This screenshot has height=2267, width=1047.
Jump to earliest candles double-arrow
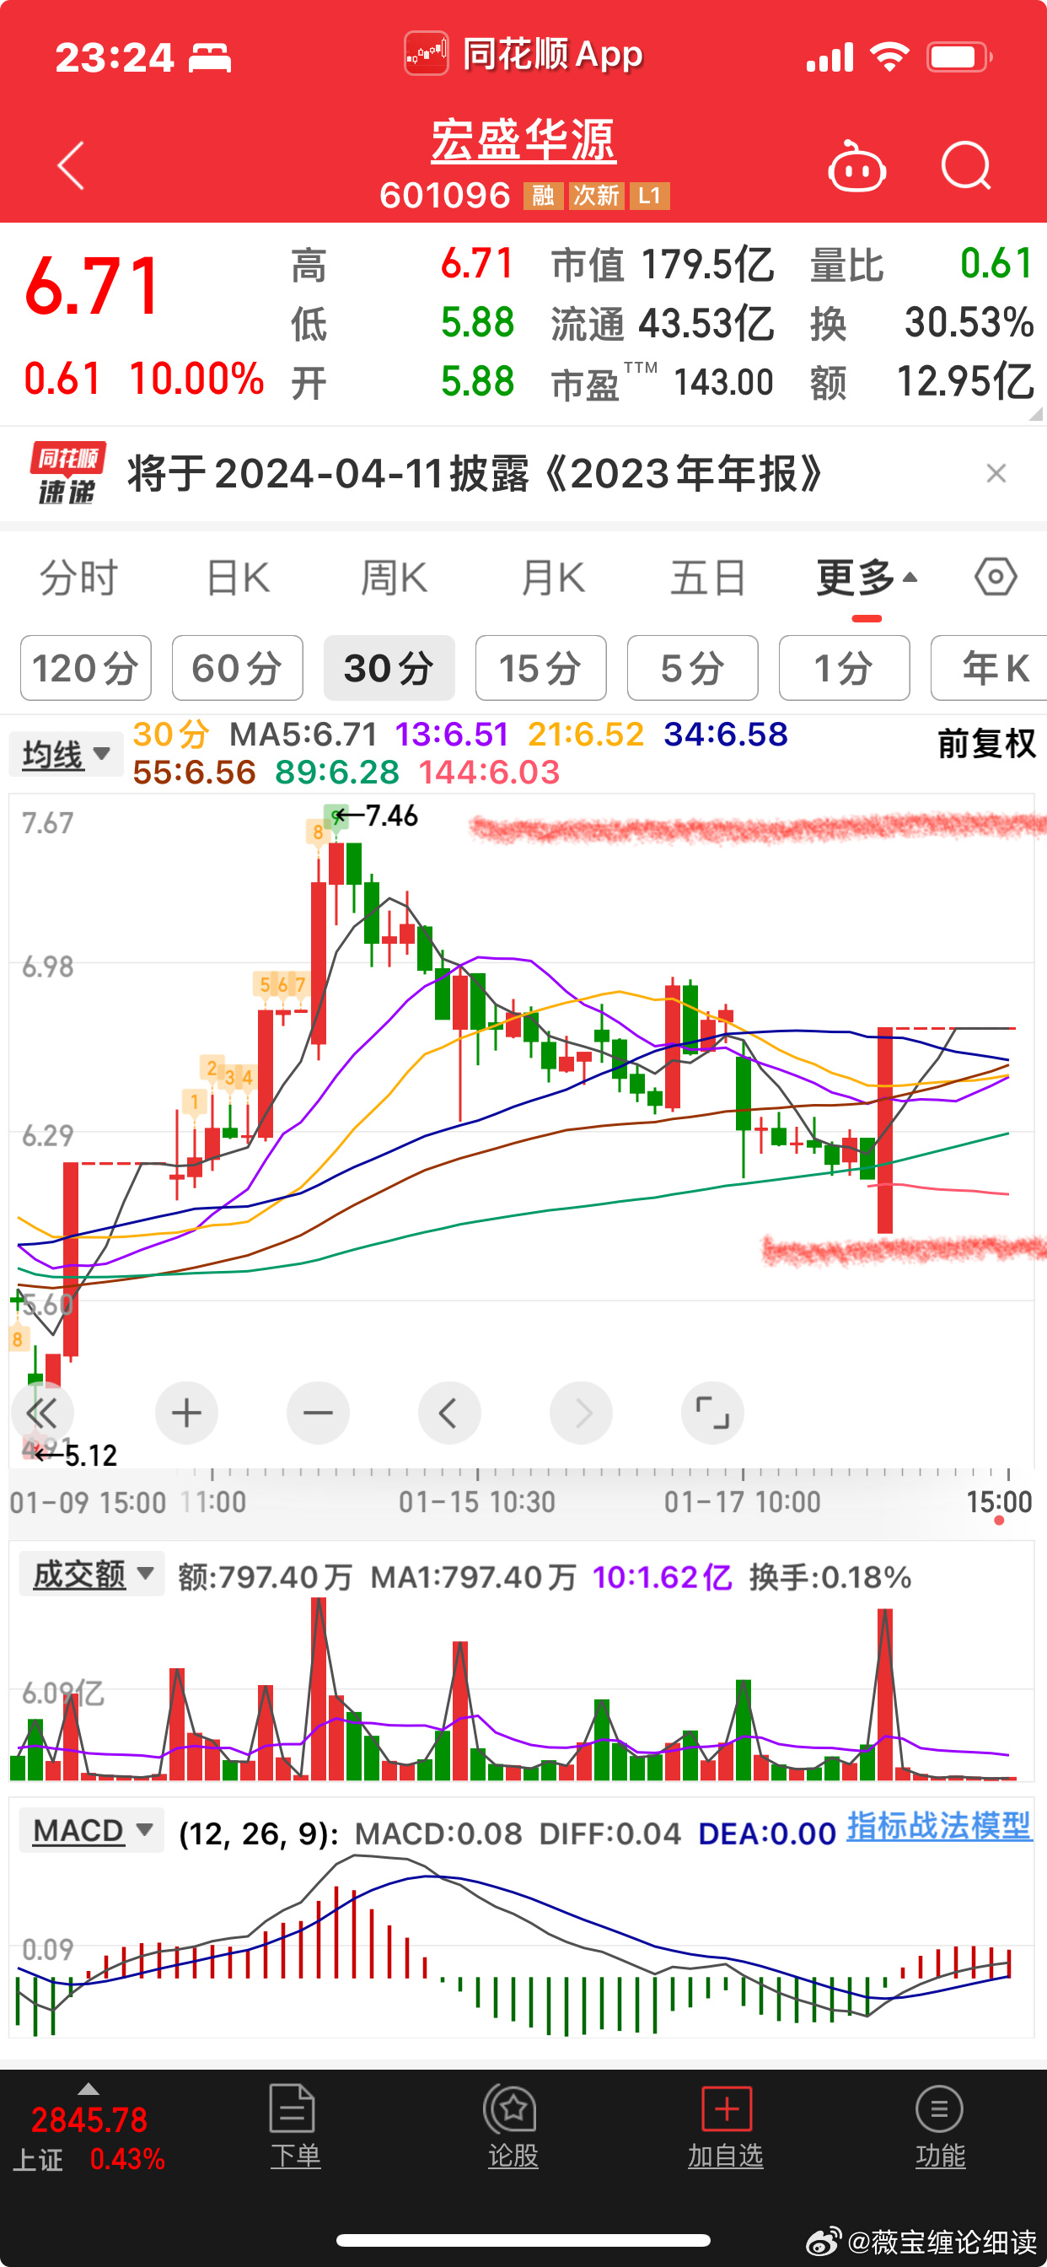[41, 1414]
